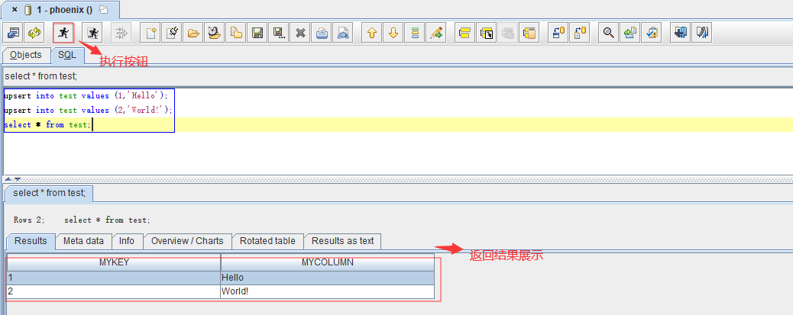Click the database-to-table transfer icon

click(558, 34)
